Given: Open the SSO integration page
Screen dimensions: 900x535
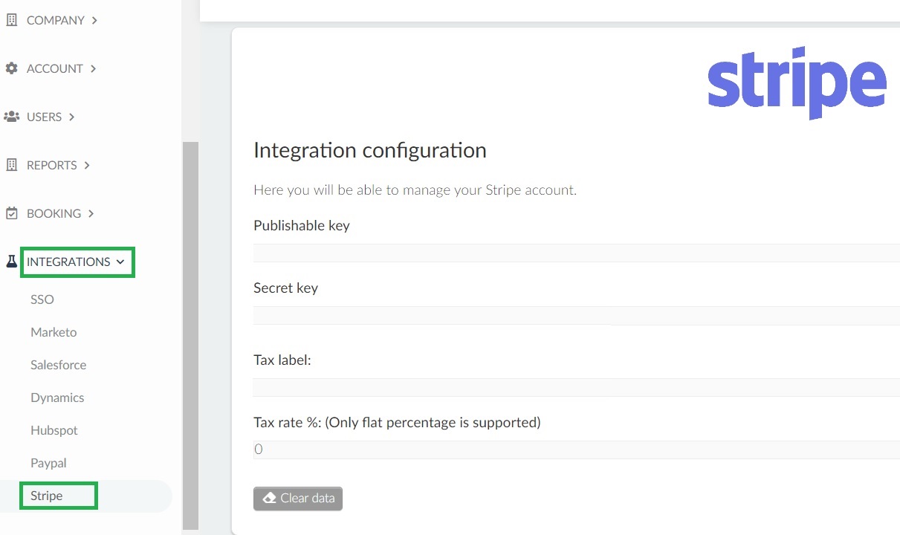Looking at the screenshot, I should [42, 299].
